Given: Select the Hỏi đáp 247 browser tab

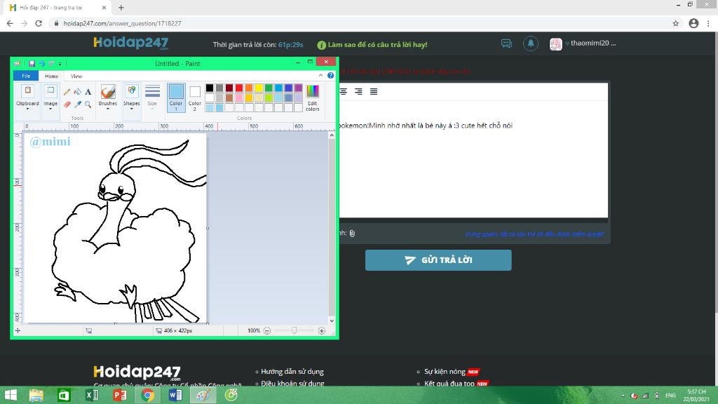Looking at the screenshot, I should point(57,8).
